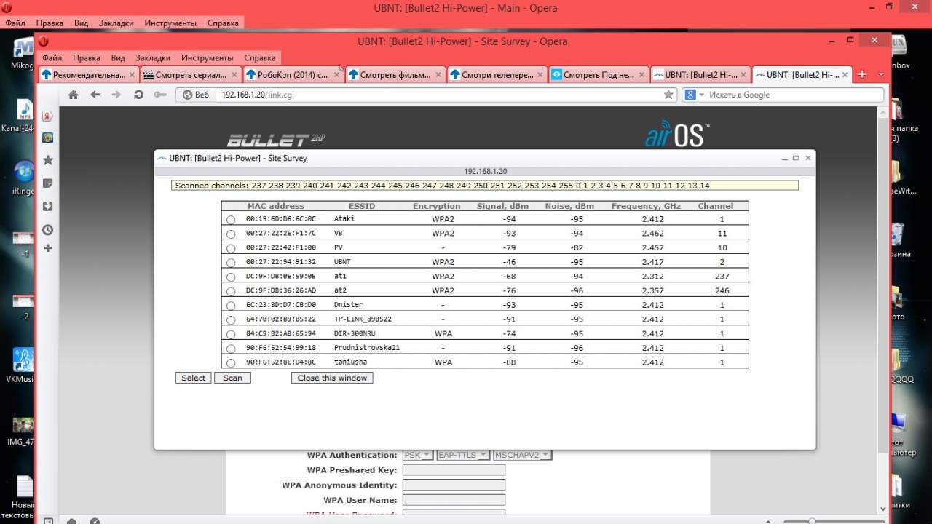Open the Yandex sidebar panel icon

tap(48, 116)
